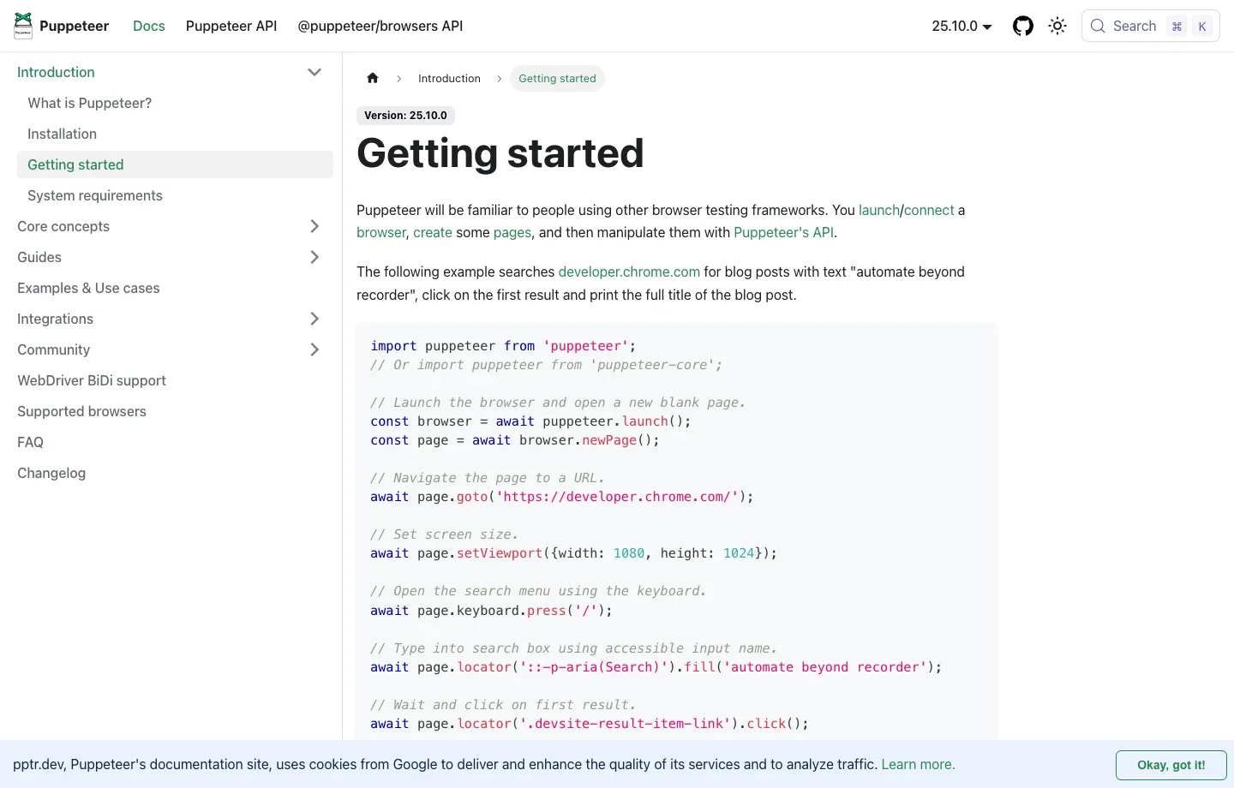
Task: Click the Getting started page heading
Action: tap(500, 153)
